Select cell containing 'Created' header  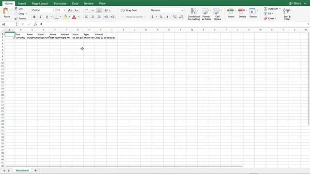click(x=100, y=34)
